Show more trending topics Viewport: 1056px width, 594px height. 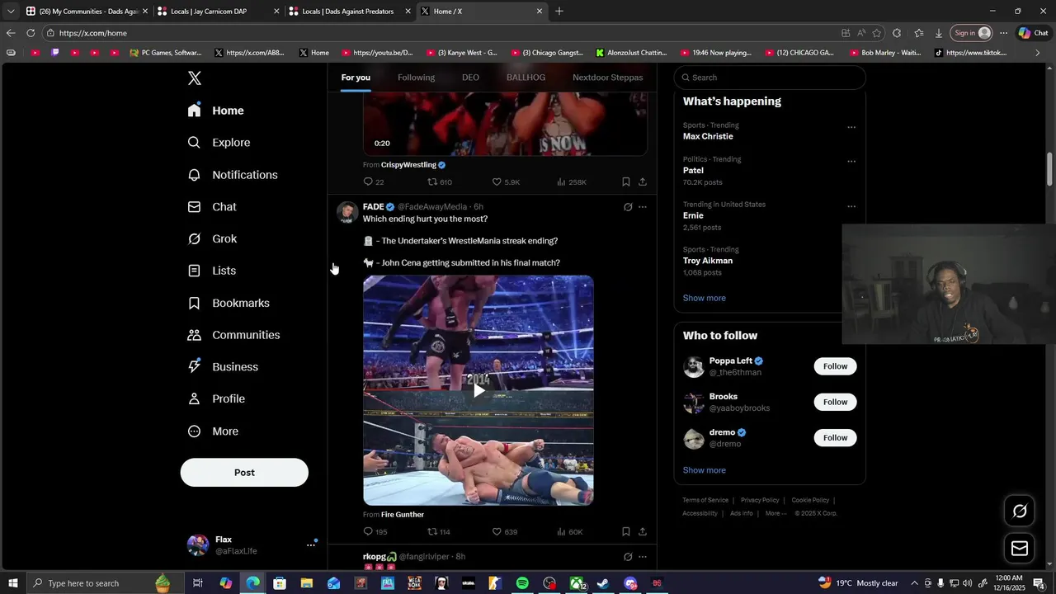point(705,298)
